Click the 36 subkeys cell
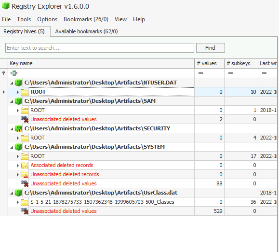This screenshot has width=279, height=252. [241, 202]
